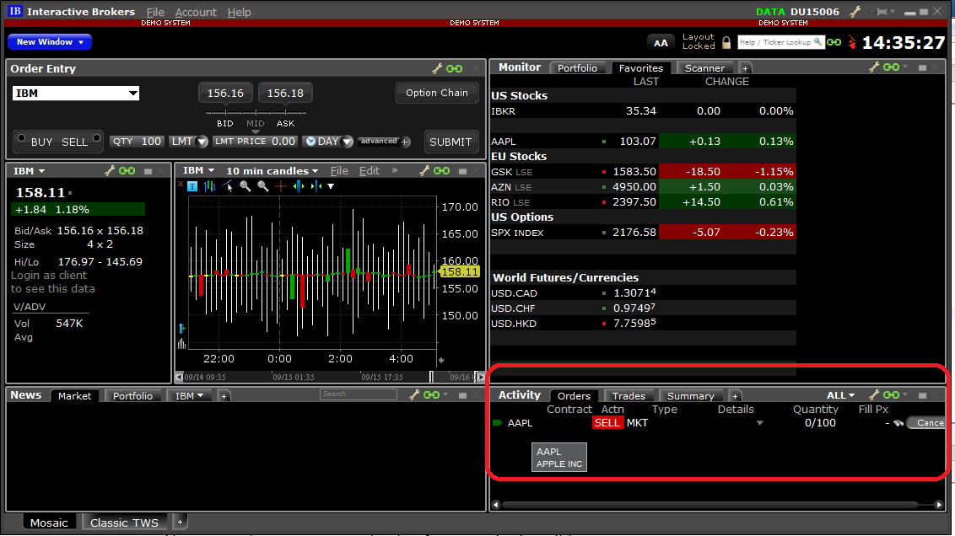
Task: Switch to the Scanner tab
Action: pyautogui.click(x=704, y=68)
